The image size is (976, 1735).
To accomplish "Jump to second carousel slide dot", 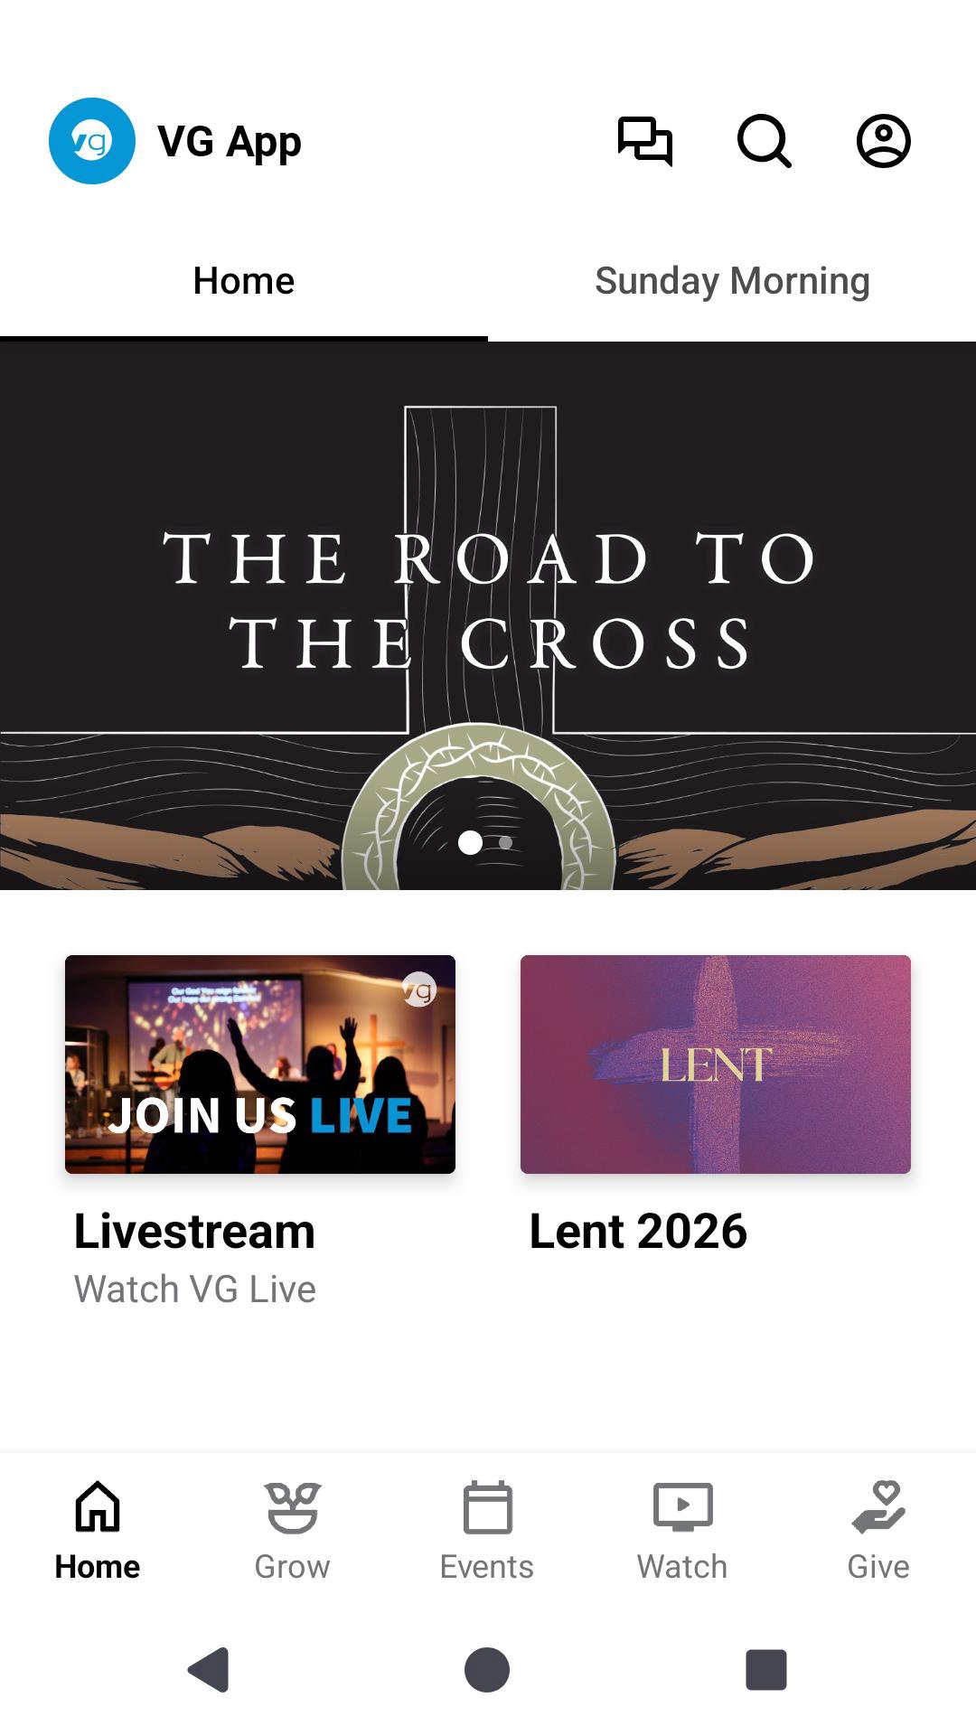I will pyautogui.click(x=506, y=842).
